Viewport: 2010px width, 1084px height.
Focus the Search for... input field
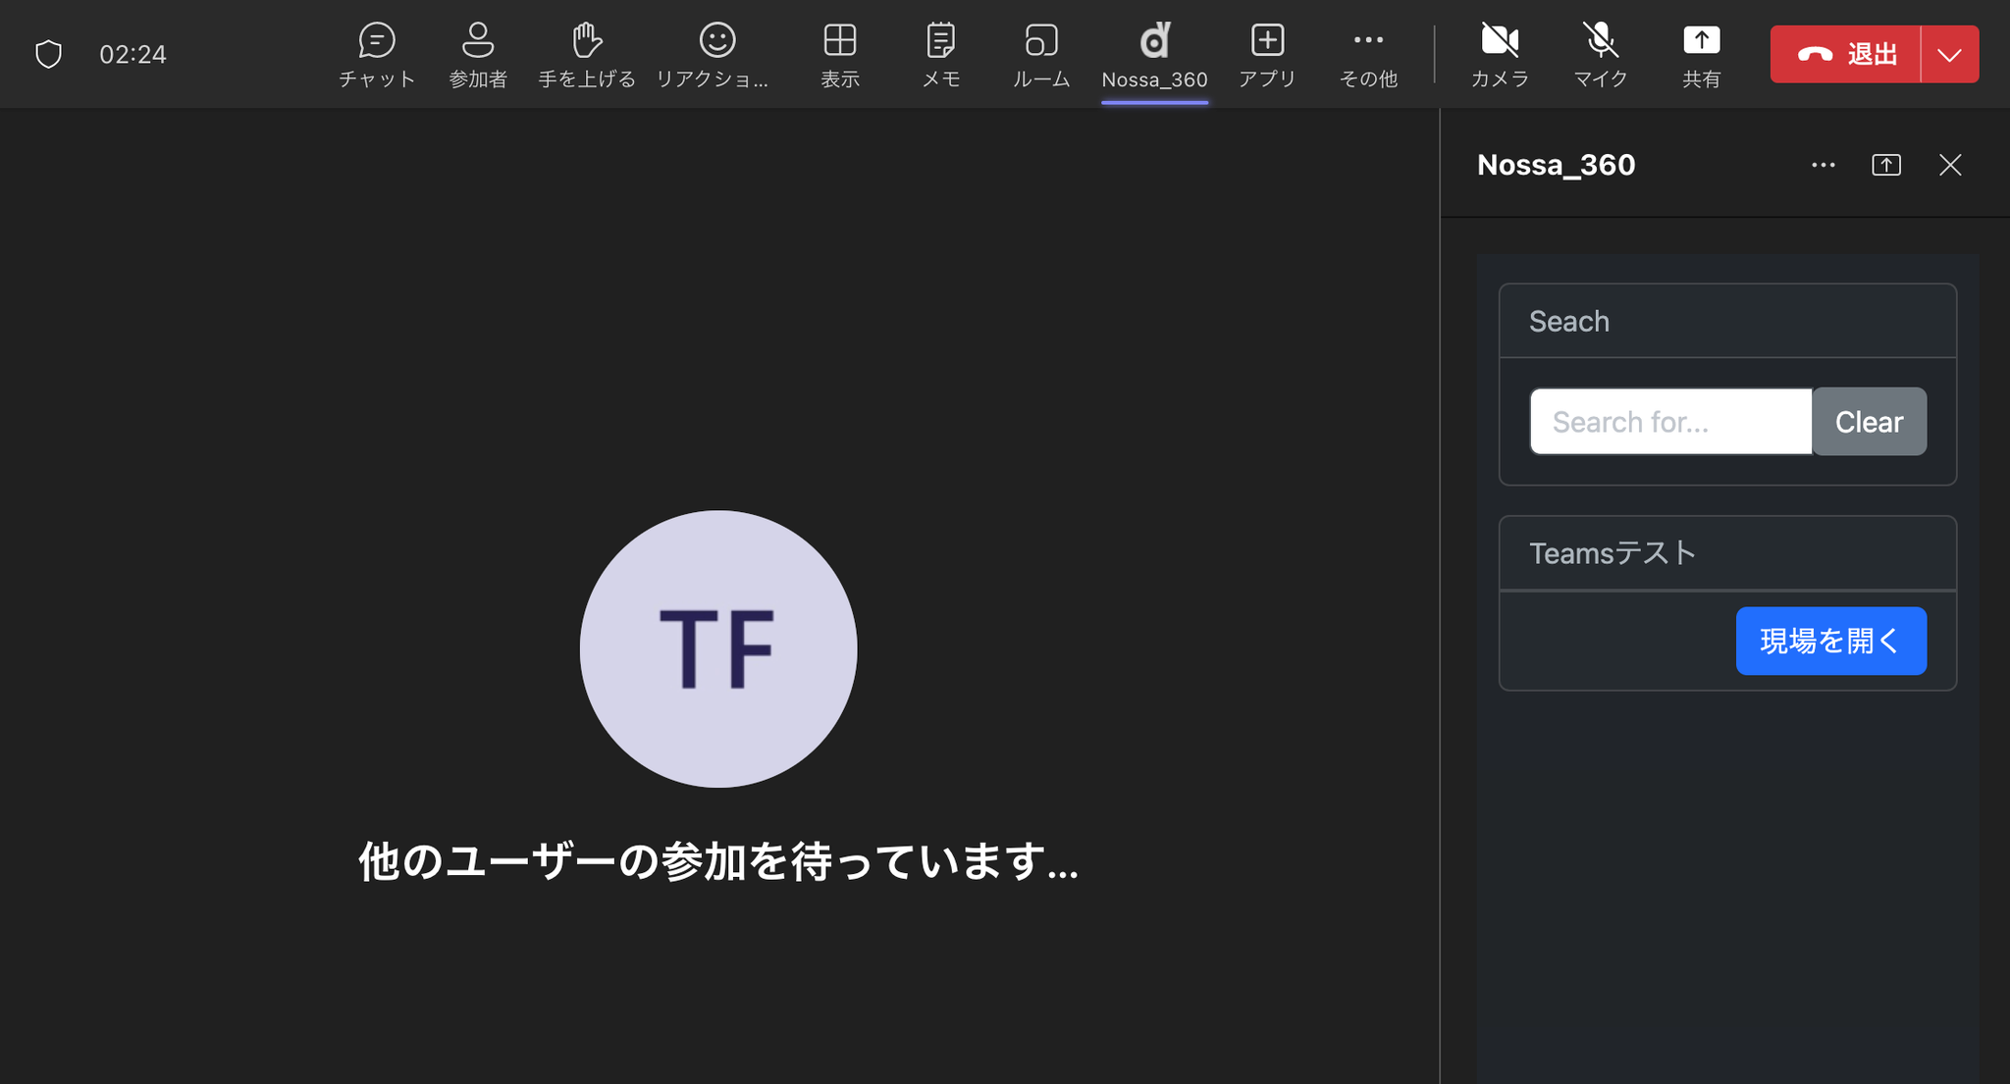[1670, 422]
